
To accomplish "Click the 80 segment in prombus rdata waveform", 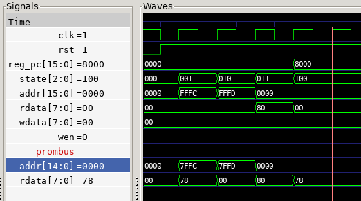I will 274,180.
